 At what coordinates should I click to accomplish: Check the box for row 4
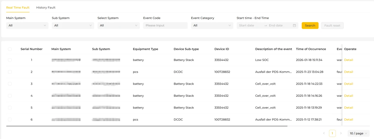[x=10, y=96]
